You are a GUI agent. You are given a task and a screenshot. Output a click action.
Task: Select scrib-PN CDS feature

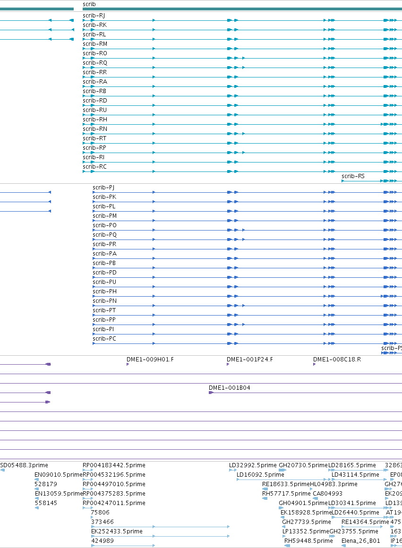(x=104, y=300)
